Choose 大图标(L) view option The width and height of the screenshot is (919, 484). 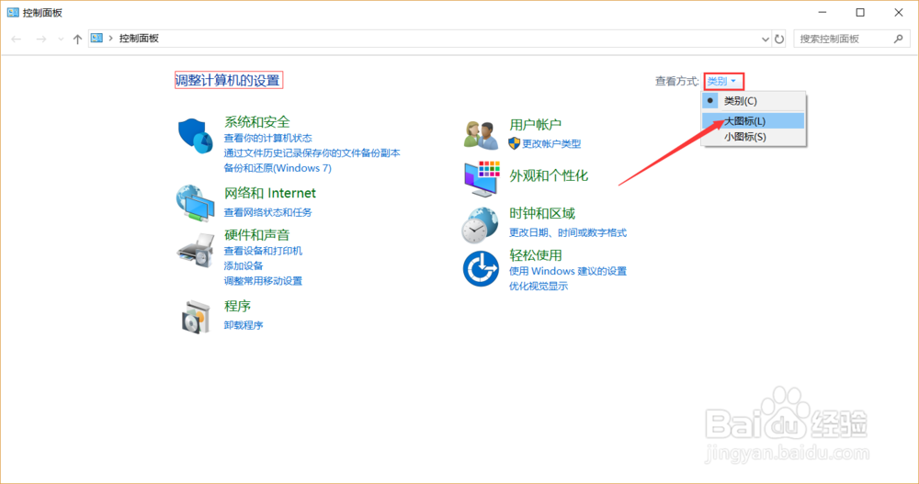point(754,120)
